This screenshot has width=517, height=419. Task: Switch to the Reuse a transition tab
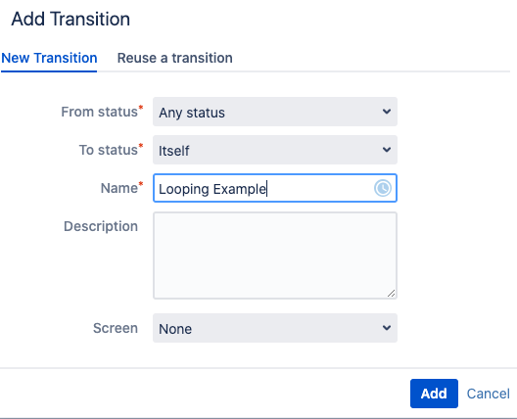coord(174,58)
